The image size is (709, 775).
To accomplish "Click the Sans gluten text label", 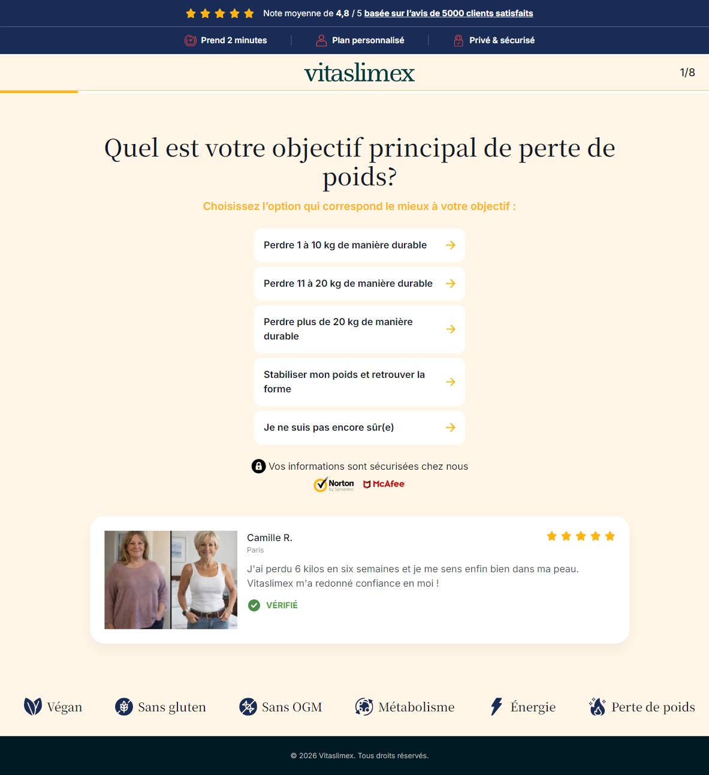I will (x=172, y=707).
